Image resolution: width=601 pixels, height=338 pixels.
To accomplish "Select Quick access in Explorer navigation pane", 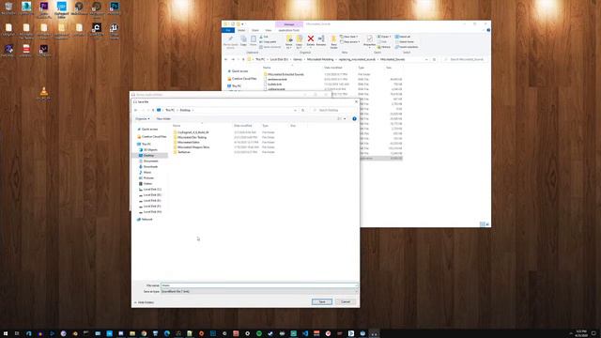I will click(x=239, y=71).
